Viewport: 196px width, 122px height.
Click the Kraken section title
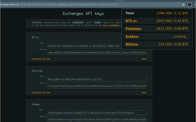pyautogui.click(x=36, y=104)
